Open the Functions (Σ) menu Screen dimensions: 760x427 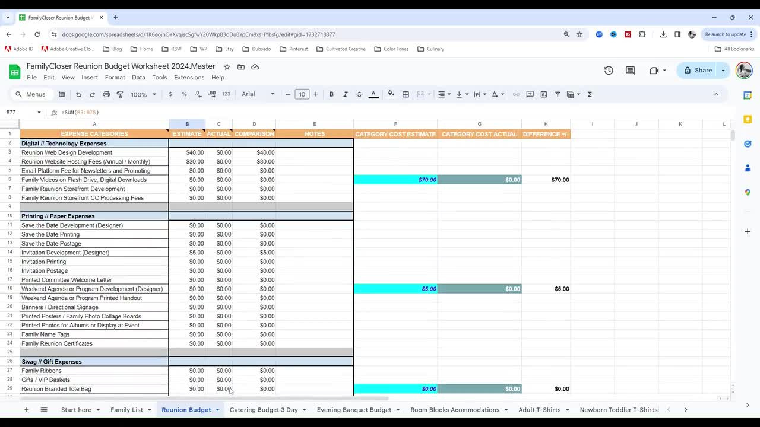588,94
